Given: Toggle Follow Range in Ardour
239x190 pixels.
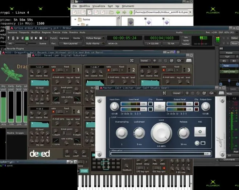Looking at the screenshot, I should coord(95,38).
